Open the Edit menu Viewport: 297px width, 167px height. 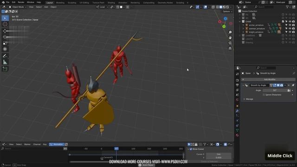pyautogui.click(x=13, y=2)
